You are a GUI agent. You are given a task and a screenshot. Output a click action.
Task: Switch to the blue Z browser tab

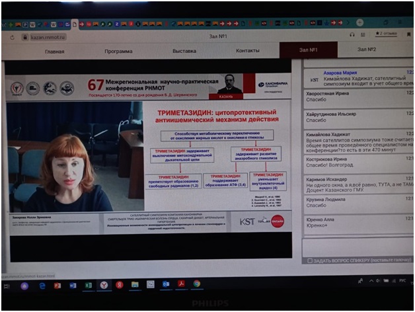coord(117,24)
